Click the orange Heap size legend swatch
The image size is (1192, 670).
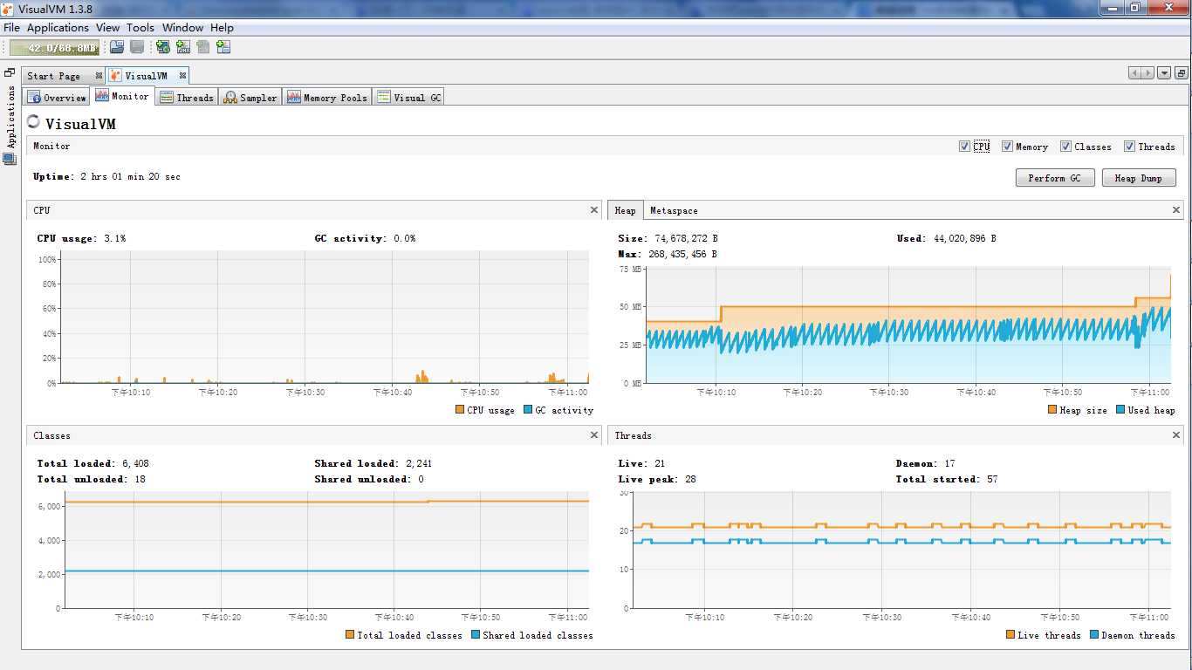[1052, 410]
